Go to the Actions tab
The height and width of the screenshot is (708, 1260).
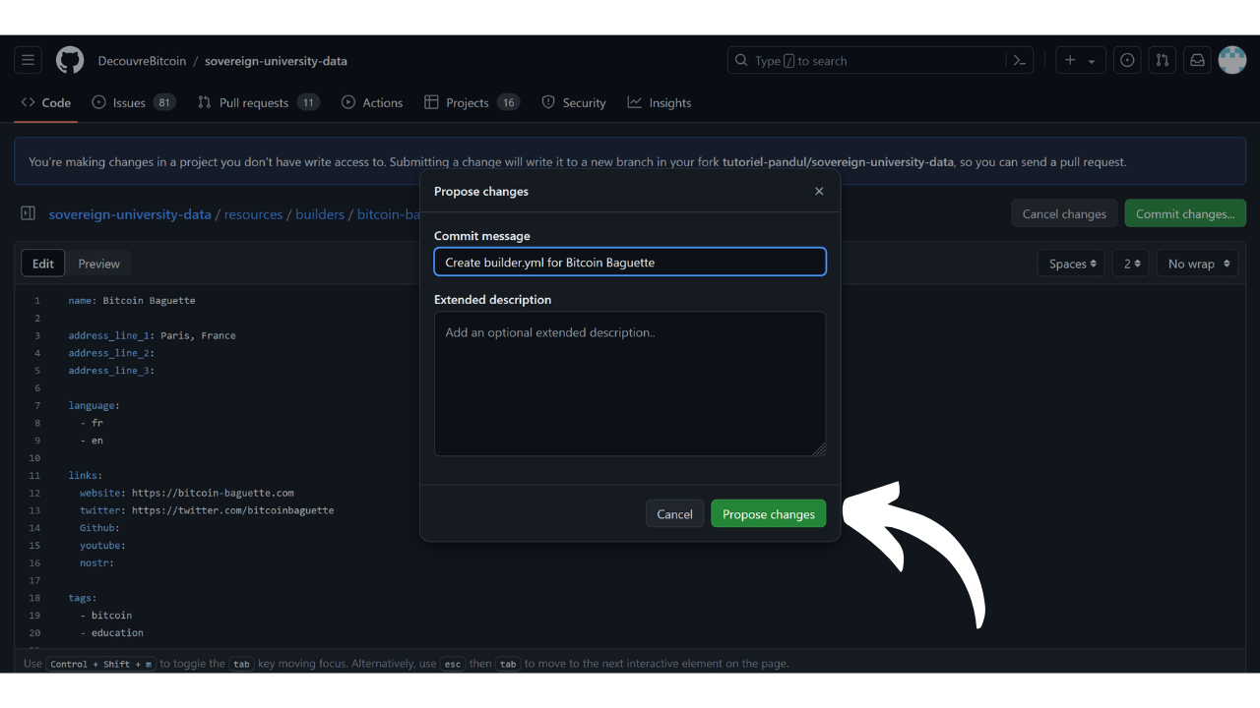(x=372, y=102)
